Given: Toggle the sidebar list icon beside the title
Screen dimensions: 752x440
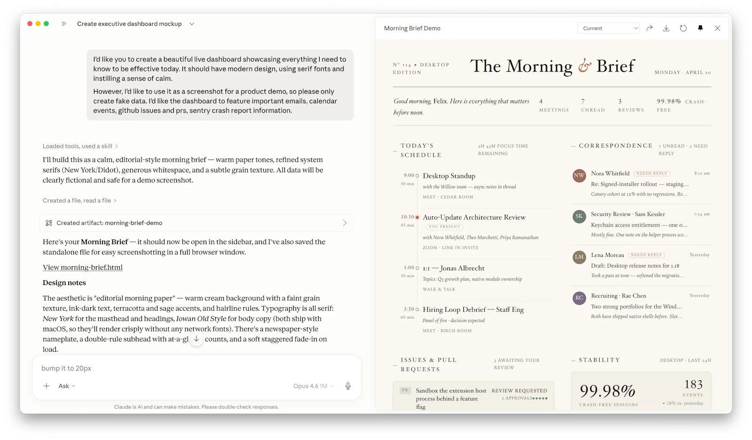Looking at the screenshot, I should coord(64,24).
